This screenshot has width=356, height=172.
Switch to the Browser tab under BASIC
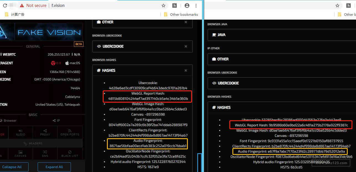[8, 121]
